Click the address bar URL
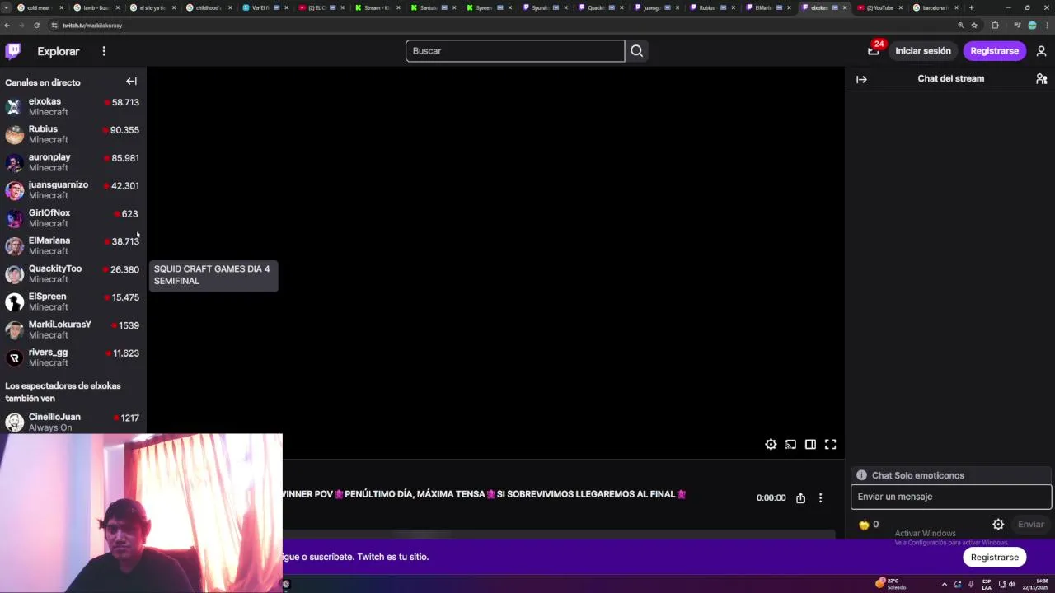 pos(92,26)
